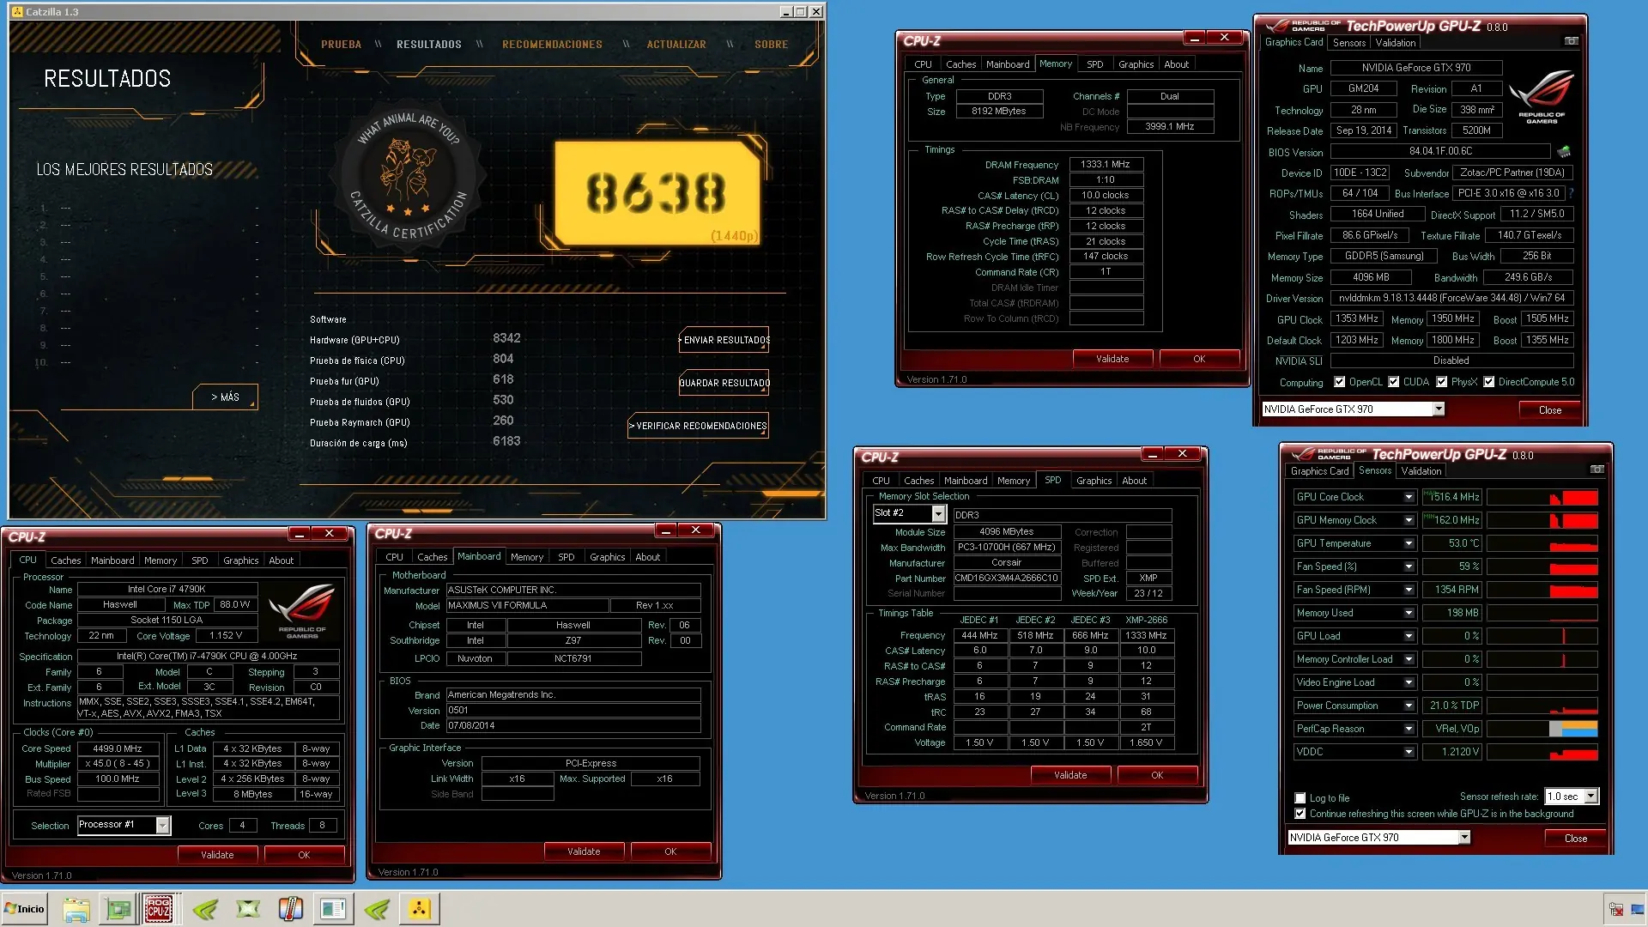Open the GPU Temperature sensor dropdown
The width and height of the screenshot is (1648, 927).
pyautogui.click(x=1409, y=543)
